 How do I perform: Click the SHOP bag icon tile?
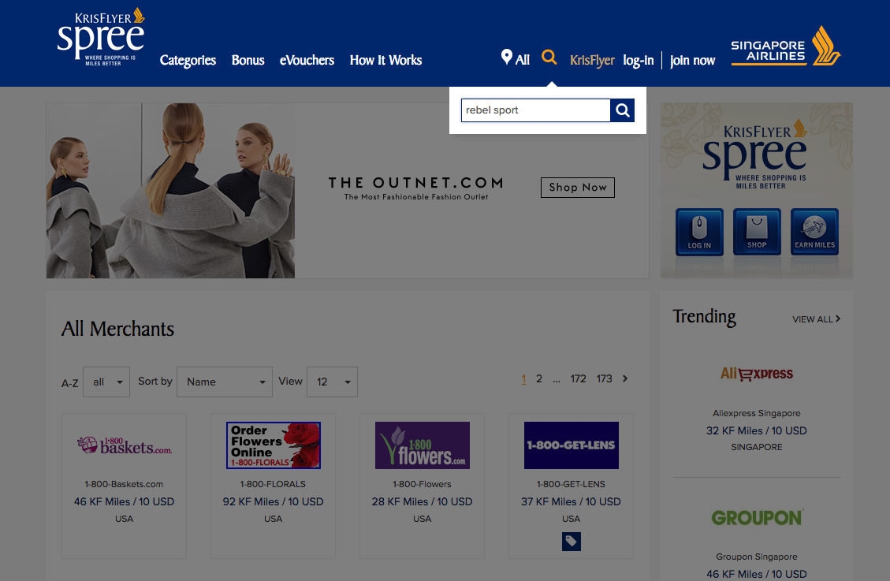(x=757, y=232)
